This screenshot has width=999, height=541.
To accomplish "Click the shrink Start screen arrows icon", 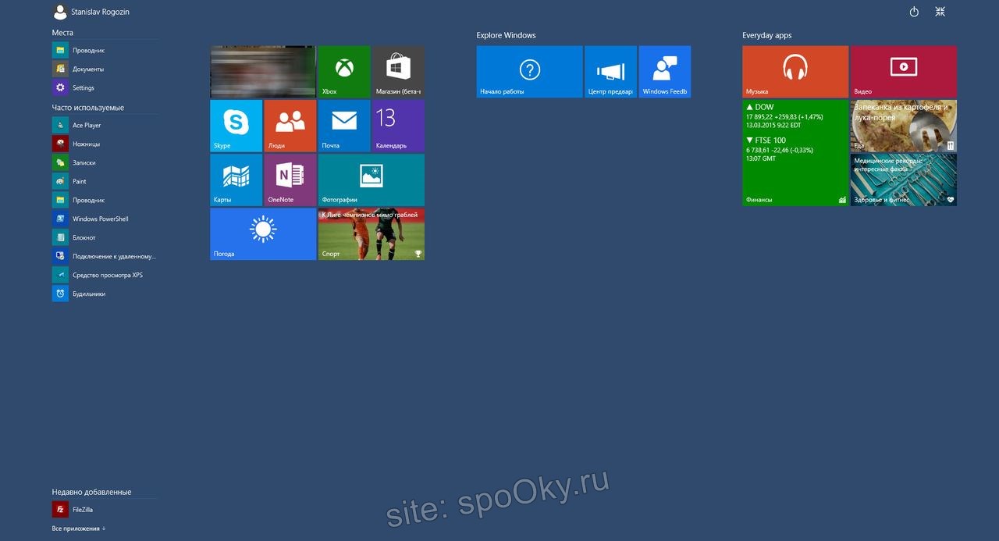I will click(x=940, y=12).
